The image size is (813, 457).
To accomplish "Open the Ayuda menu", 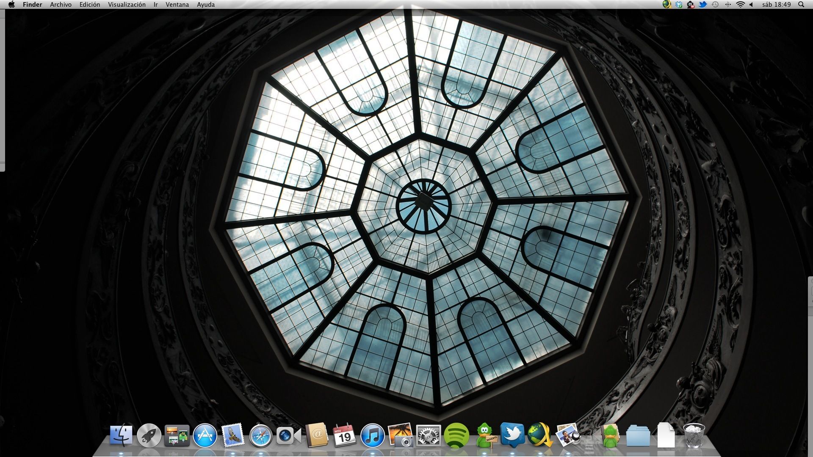I will coord(205,5).
